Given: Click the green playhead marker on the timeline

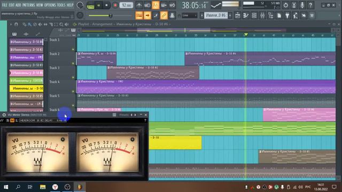Looking at the screenshot, I should pos(246,35).
